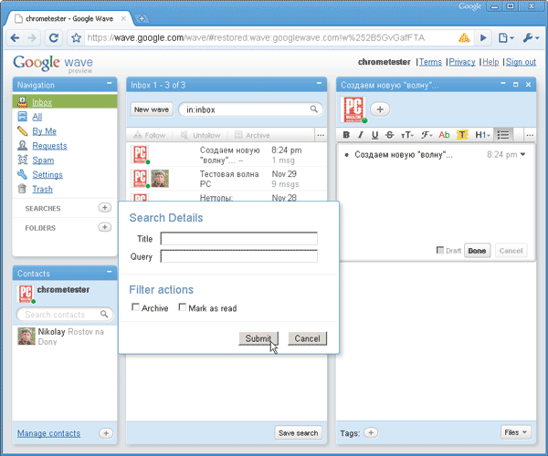
Task: Click the address bar URL field
Action: coord(269,37)
